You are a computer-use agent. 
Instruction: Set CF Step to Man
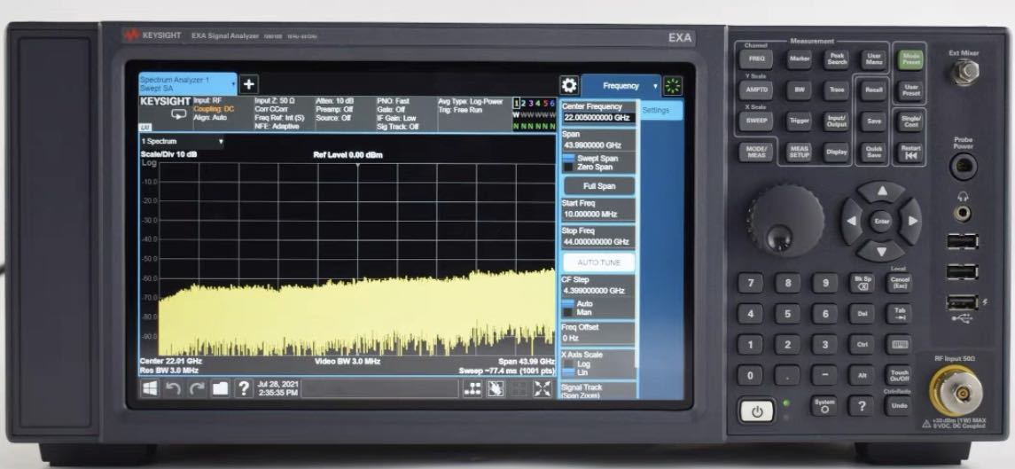(x=584, y=312)
